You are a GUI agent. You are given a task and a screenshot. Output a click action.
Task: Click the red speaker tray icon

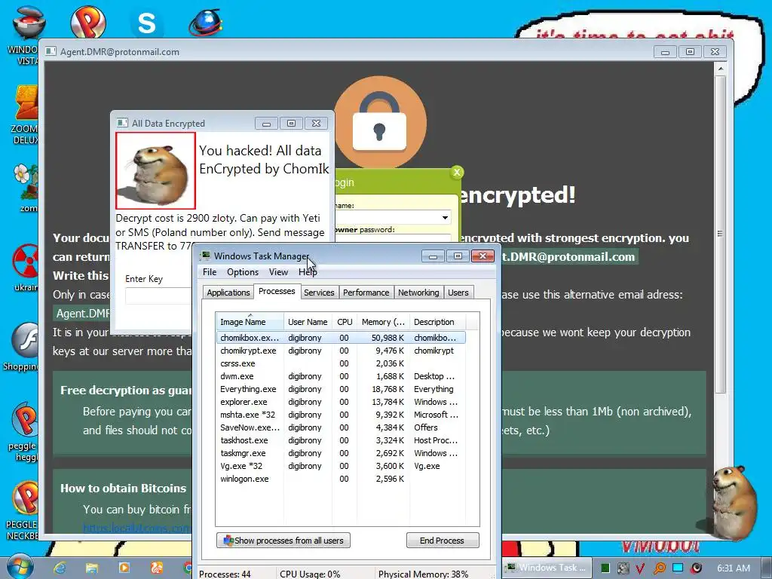pyautogui.click(x=696, y=568)
